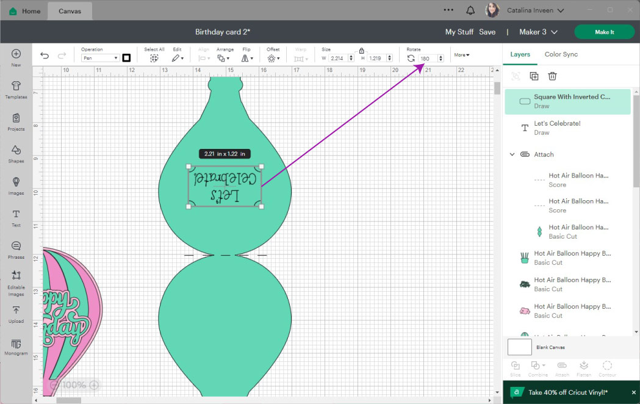Open the Combine dropdown
640x404 pixels.
(538, 369)
